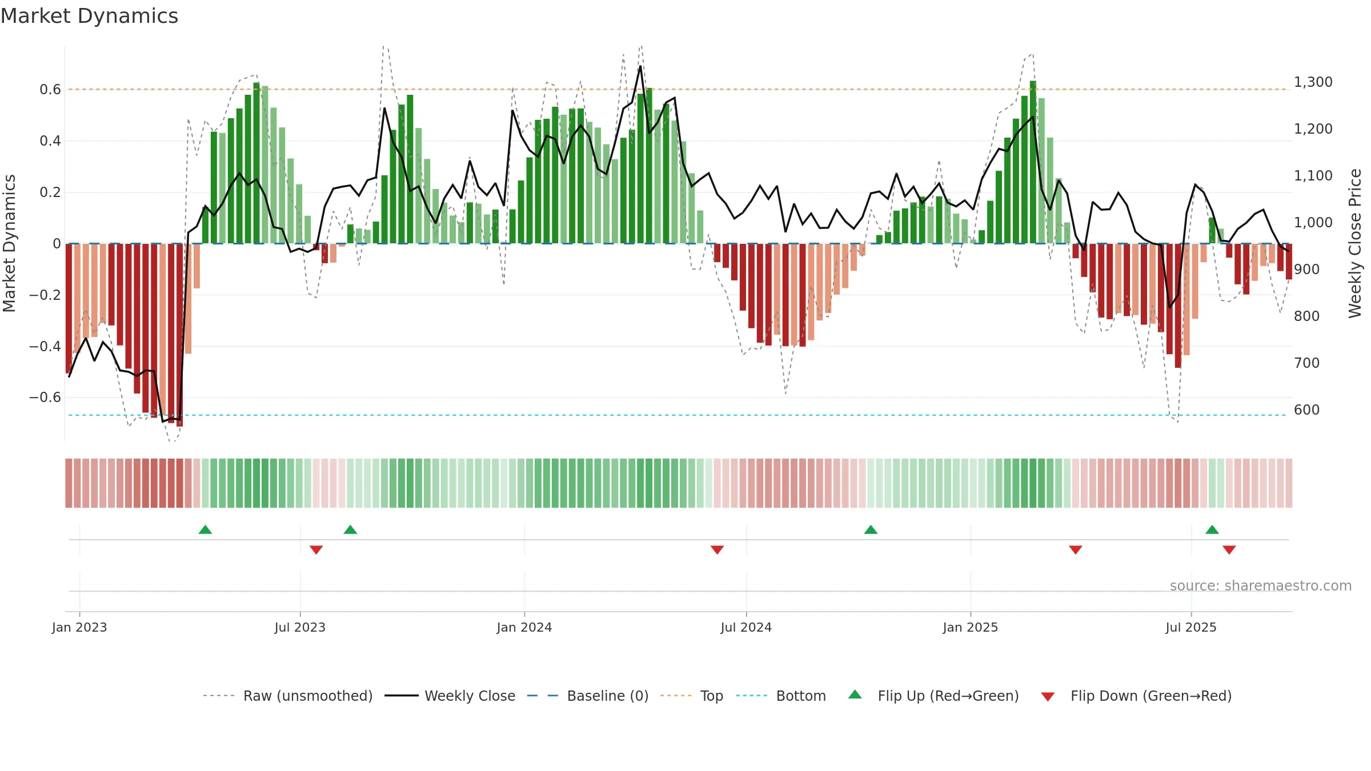Click the green flip-up triangle around October 2024
Screen dimensions: 1371x771
pyautogui.click(x=871, y=529)
